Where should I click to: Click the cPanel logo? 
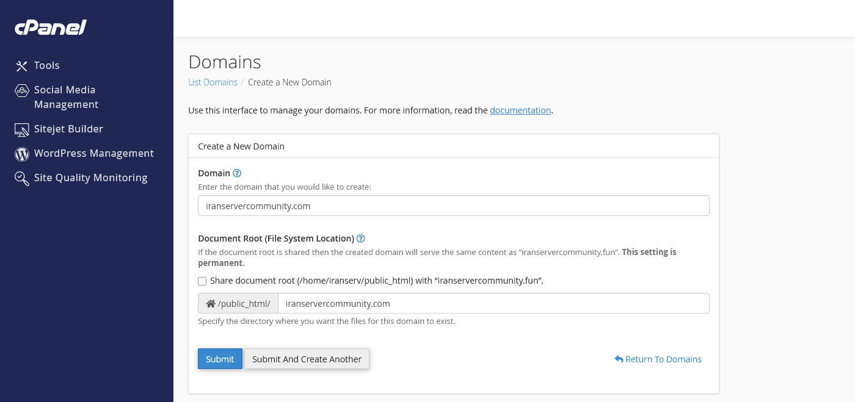coord(51,27)
